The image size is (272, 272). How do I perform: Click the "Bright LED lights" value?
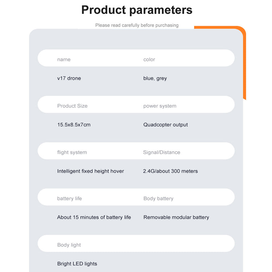click(x=77, y=264)
